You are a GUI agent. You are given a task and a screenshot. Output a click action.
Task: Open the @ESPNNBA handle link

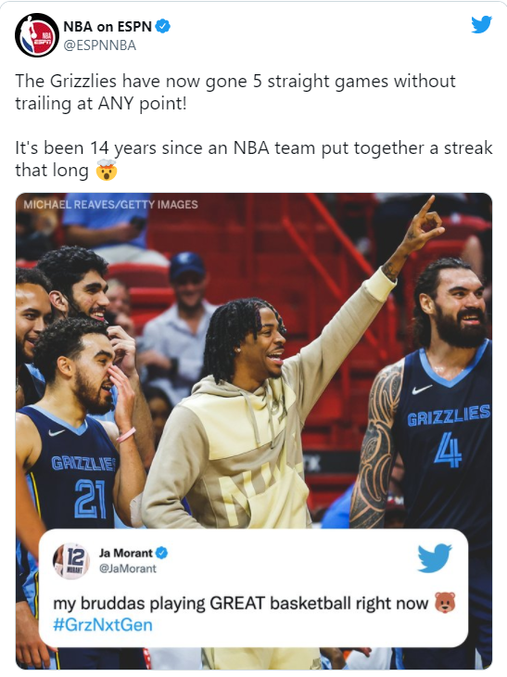click(x=100, y=45)
